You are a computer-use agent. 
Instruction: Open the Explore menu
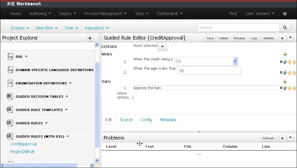point(20,28)
